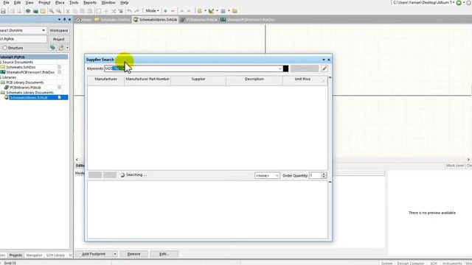This screenshot has height=265, width=472.
Task: Open the Place menu
Action: coord(60,2)
